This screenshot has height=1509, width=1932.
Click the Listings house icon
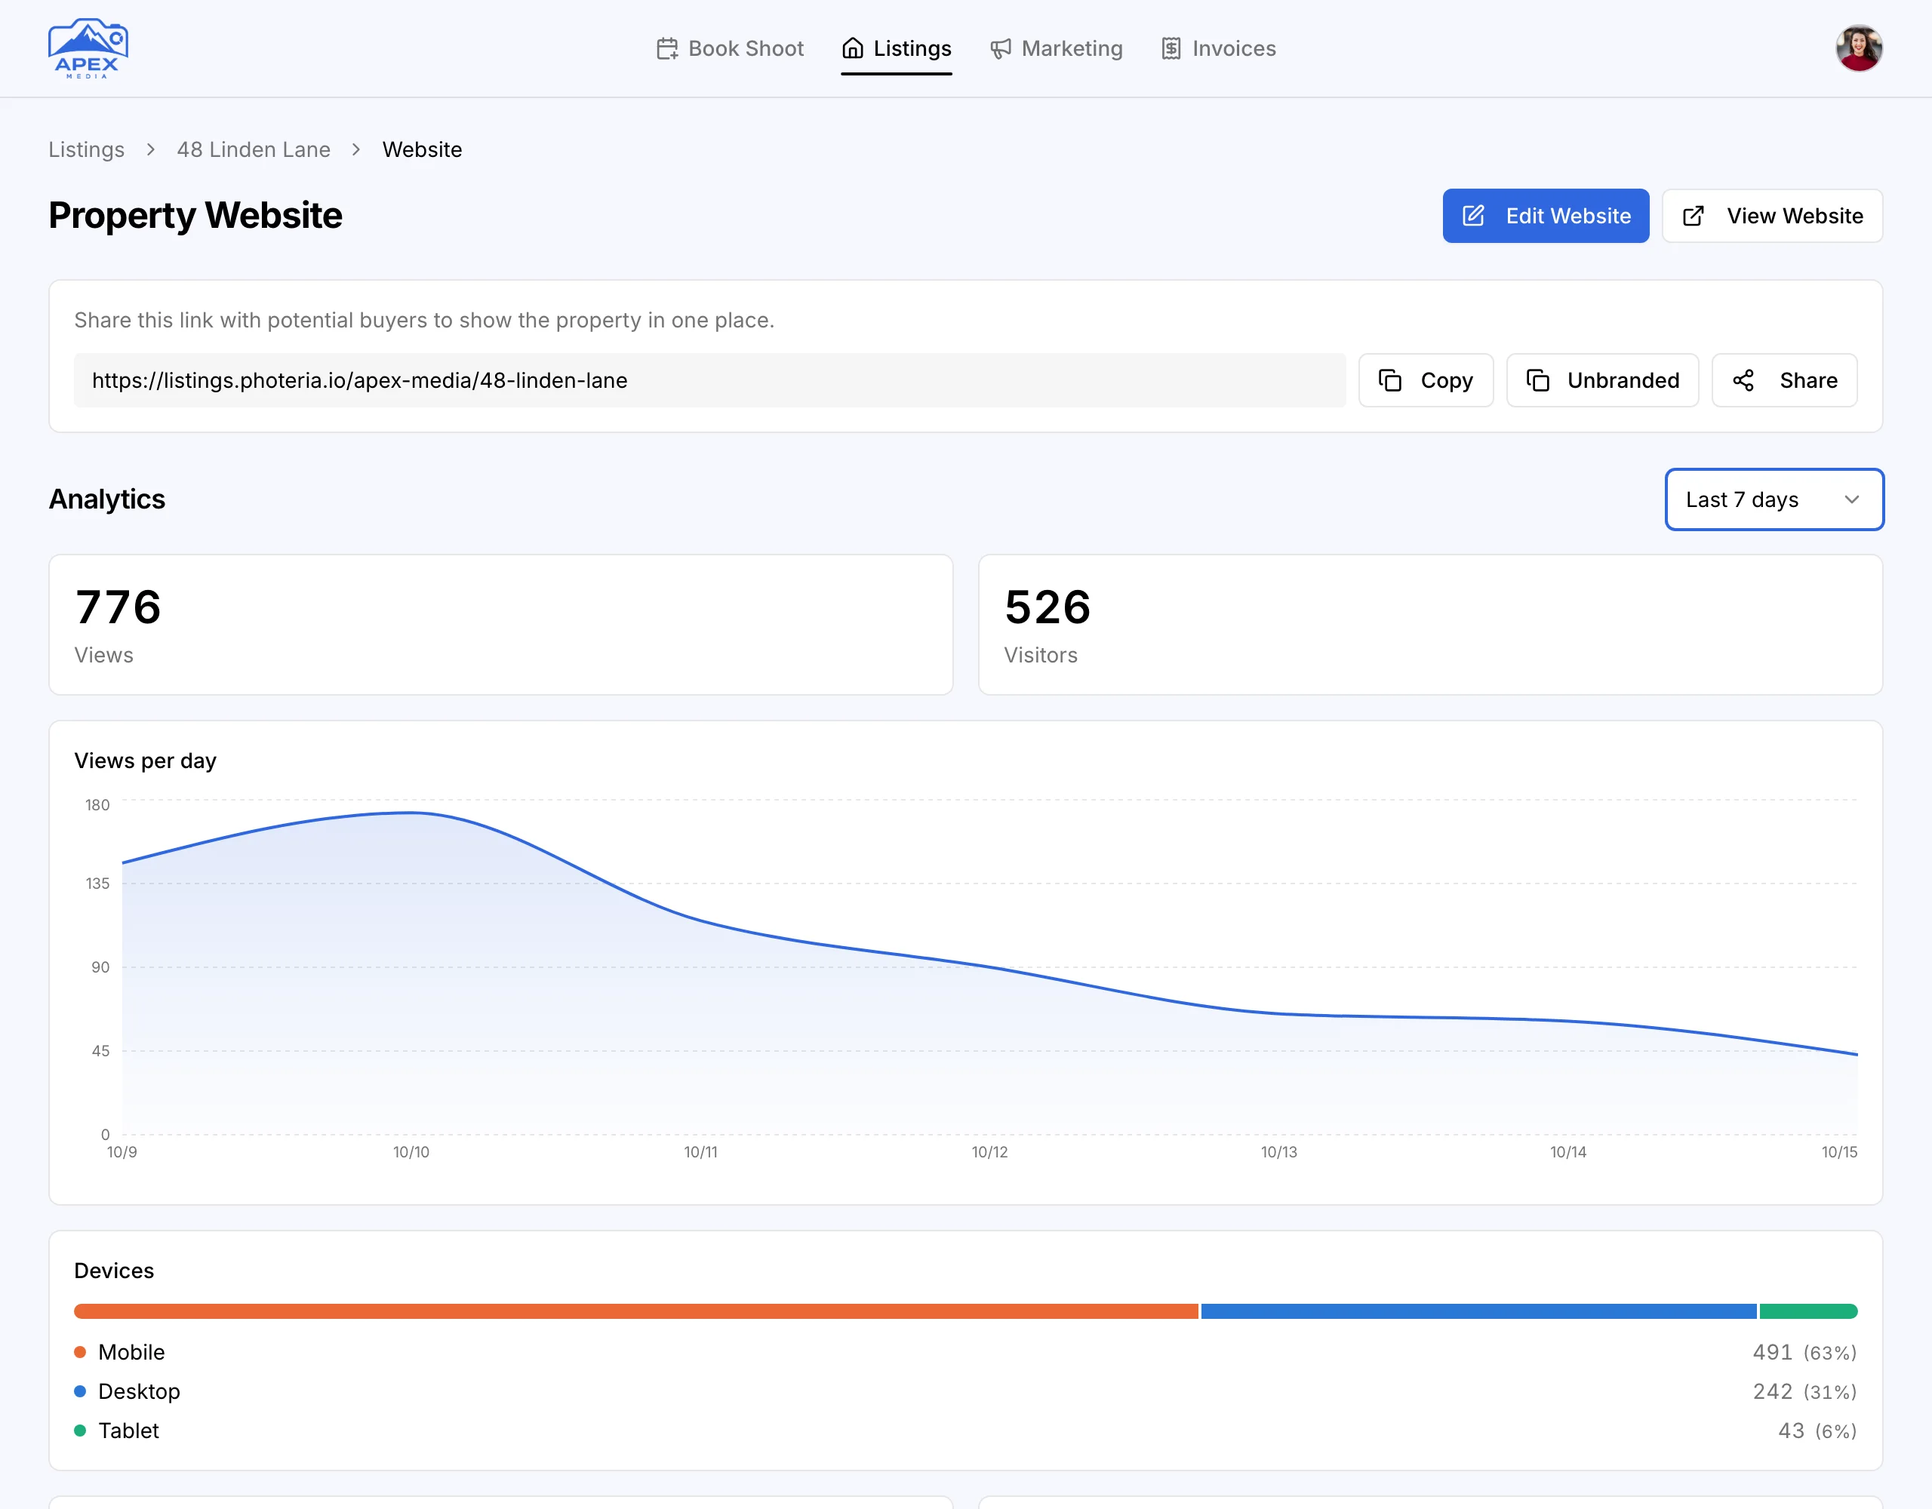[852, 48]
